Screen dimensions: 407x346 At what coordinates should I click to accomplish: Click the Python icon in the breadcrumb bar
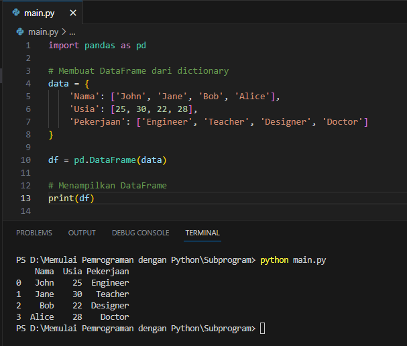(x=19, y=32)
